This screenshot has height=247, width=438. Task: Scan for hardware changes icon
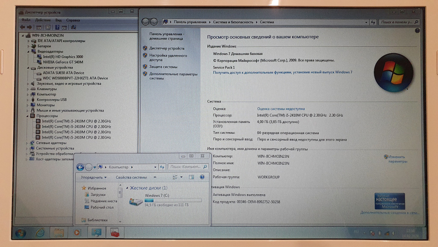(x=74, y=27)
